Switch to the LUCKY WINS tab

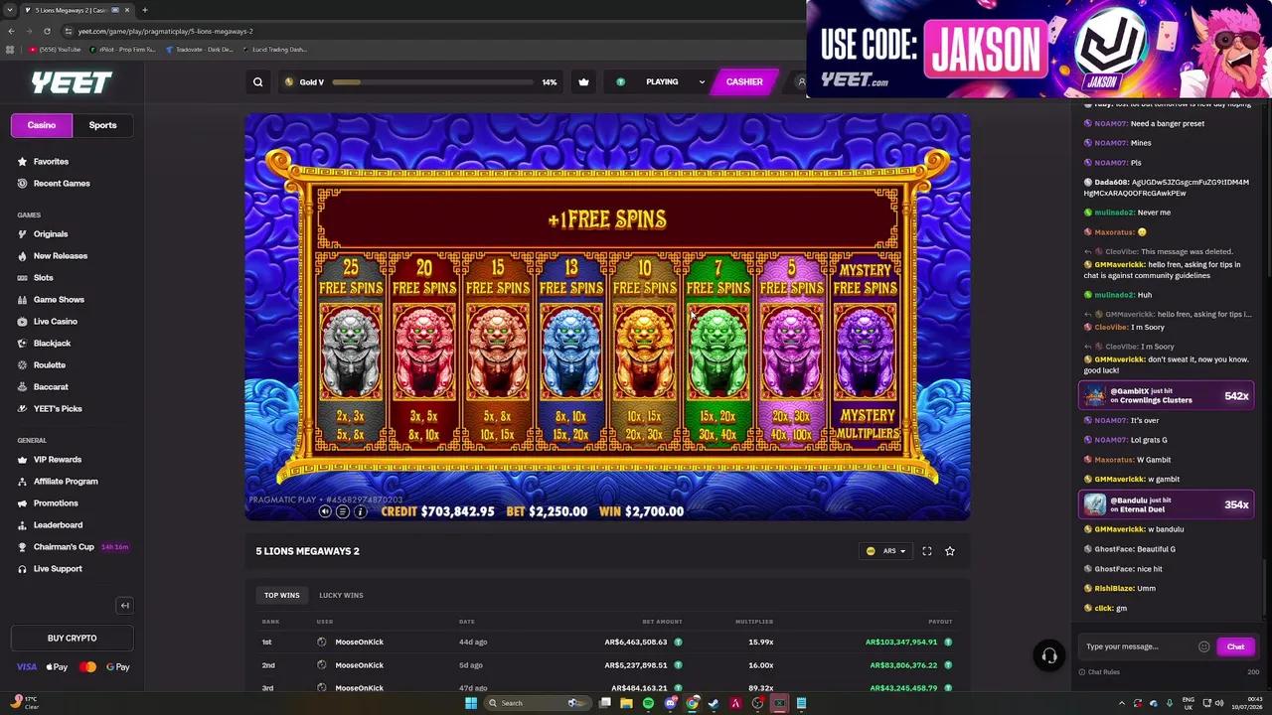(x=341, y=595)
